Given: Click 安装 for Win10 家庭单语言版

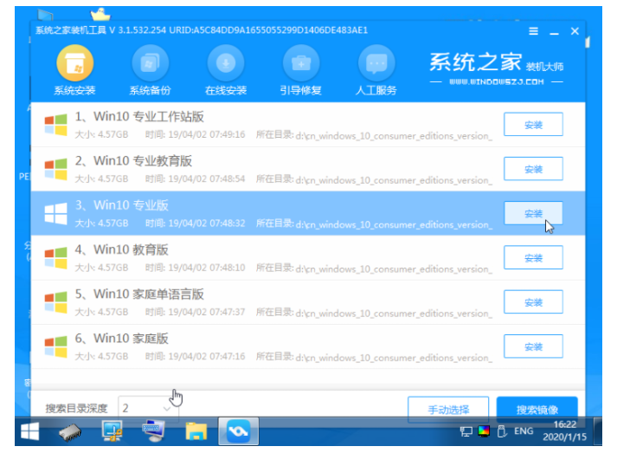Looking at the screenshot, I should pyautogui.click(x=532, y=302).
